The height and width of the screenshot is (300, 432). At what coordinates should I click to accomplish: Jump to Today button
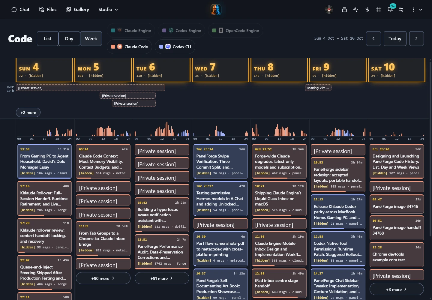click(x=395, y=38)
